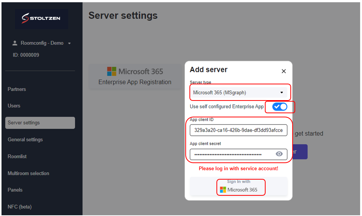This screenshot has height=216, width=362.
Task: Show the client secret with the eye icon
Action: [279, 154]
